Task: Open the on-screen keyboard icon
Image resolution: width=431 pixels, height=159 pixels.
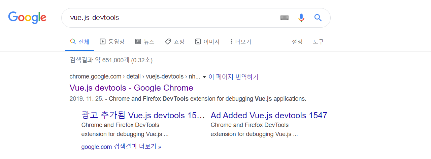Action: tap(285, 18)
